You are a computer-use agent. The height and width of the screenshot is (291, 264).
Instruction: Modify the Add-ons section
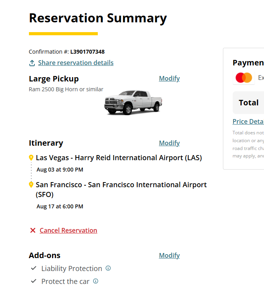coord(169,255)
